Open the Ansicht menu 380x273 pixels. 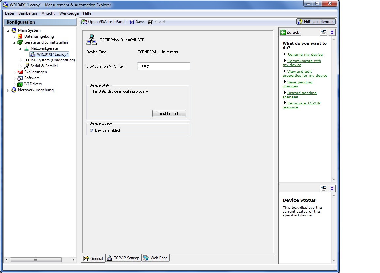point(48,13)
